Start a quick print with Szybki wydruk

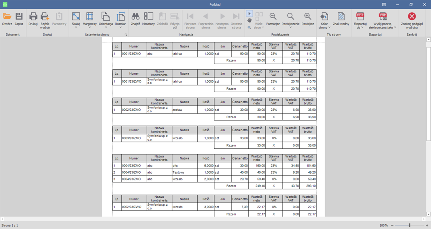[x=45, y=19]
